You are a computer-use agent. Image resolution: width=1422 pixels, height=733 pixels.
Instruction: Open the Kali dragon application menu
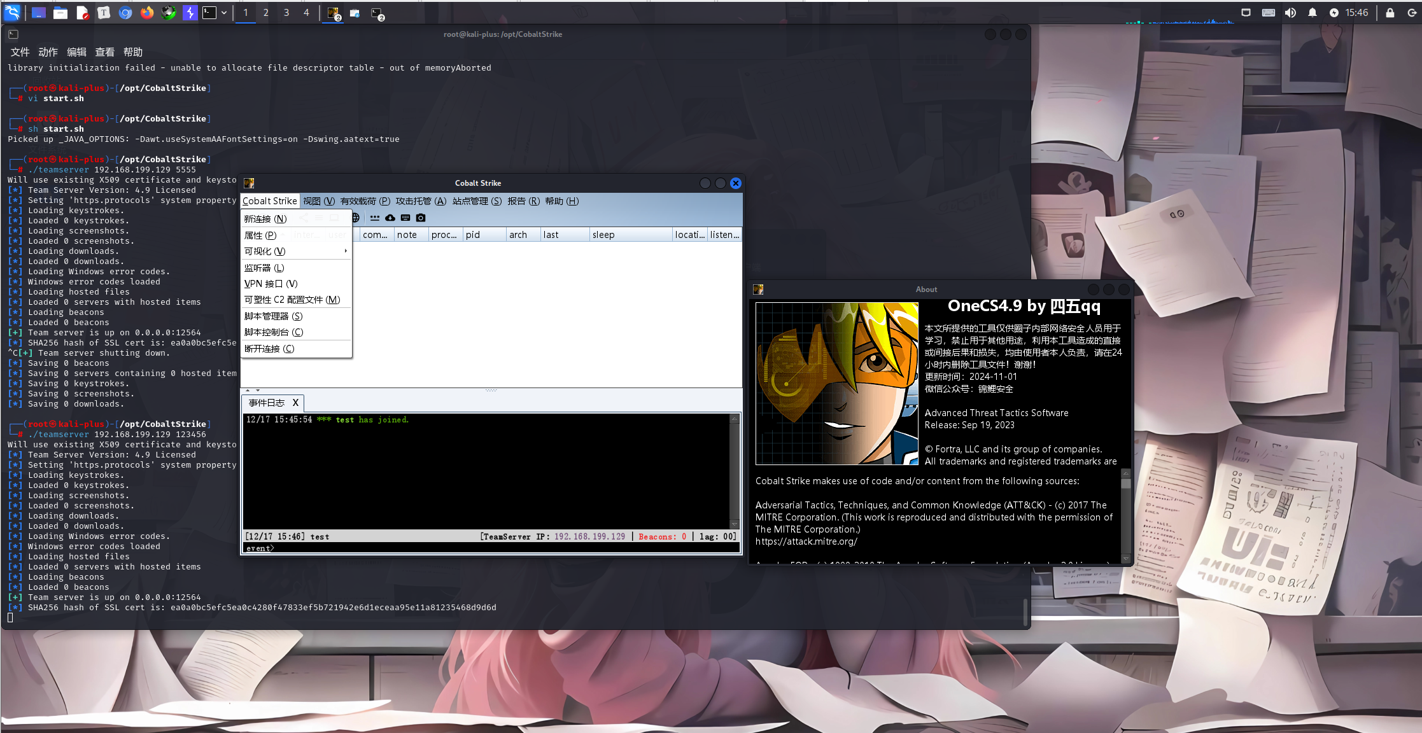(13, 13)
